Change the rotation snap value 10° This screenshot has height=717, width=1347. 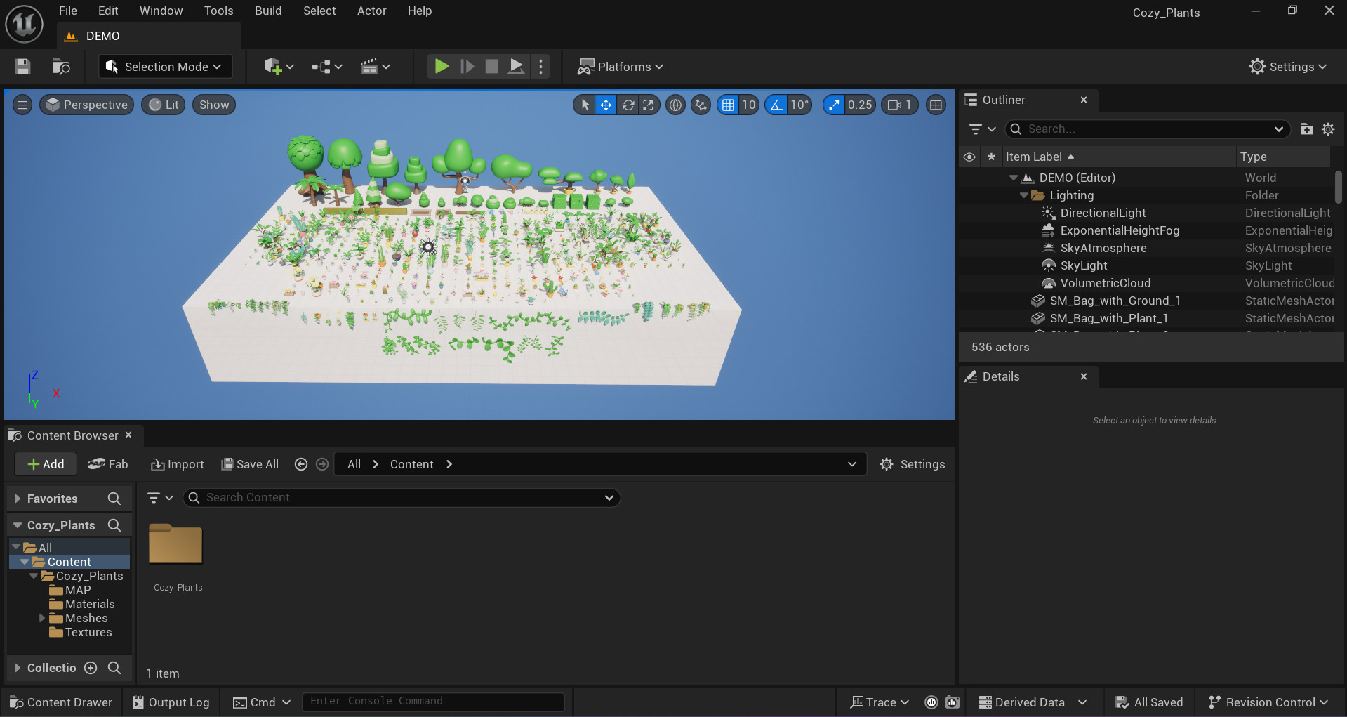(799, 105)
